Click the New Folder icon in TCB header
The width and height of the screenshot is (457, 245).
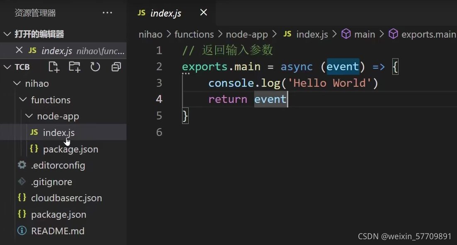pos(75,67)
